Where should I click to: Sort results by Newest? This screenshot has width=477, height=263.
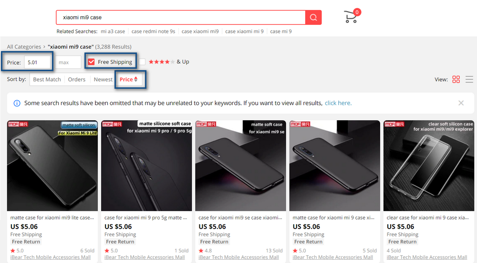click(103, 80)
